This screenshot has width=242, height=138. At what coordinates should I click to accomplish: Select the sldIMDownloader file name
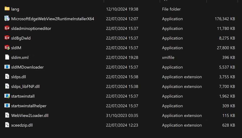point(27,67)
